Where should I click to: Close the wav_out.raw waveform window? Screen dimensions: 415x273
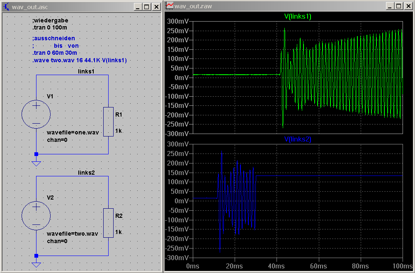pos(408,6)
